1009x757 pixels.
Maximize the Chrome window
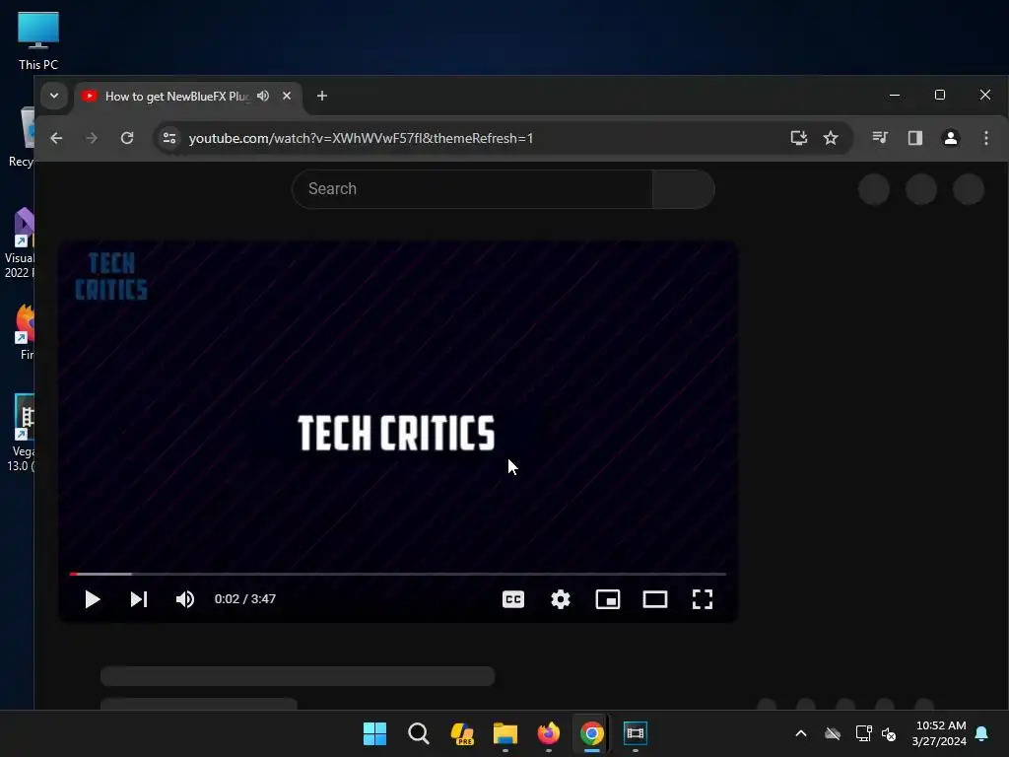[939, 96]
